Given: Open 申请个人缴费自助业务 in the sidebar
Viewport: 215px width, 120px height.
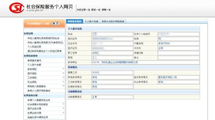Looking at the screenshot, I should tap(39, 100).
